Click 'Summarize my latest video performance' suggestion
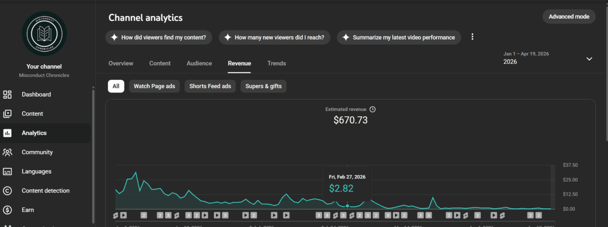Screen dimensions: 608x227 398,37
